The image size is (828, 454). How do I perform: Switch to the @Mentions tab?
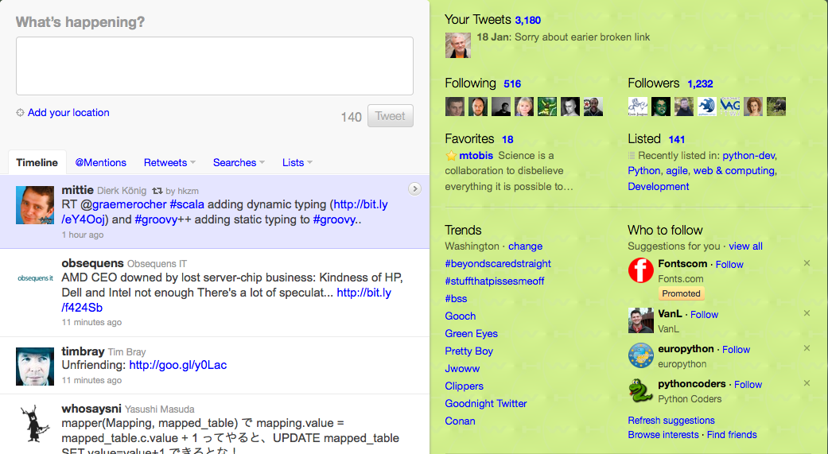point(100,162)
